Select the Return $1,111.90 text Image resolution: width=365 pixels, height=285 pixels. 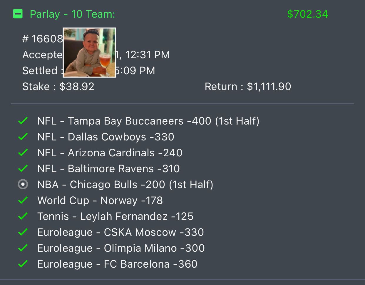pos(248,87)
